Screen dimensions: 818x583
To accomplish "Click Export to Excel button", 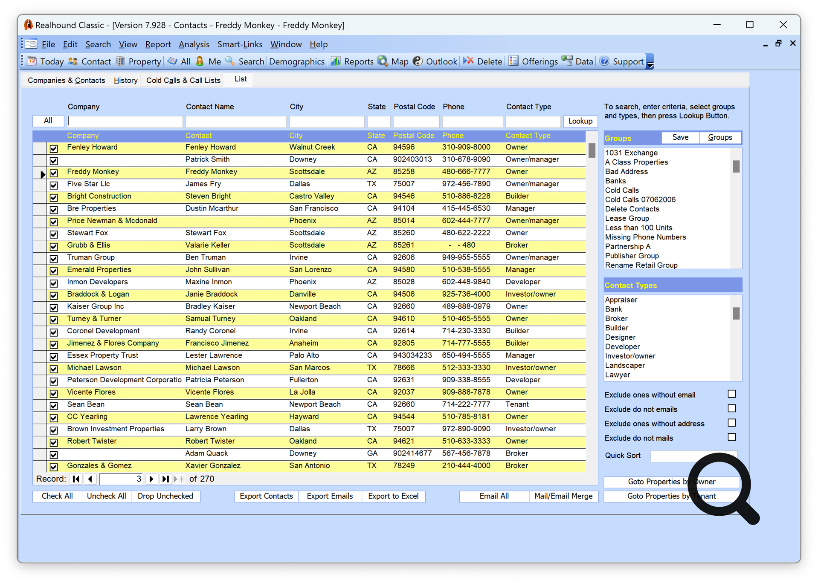I will coord(393,496).
